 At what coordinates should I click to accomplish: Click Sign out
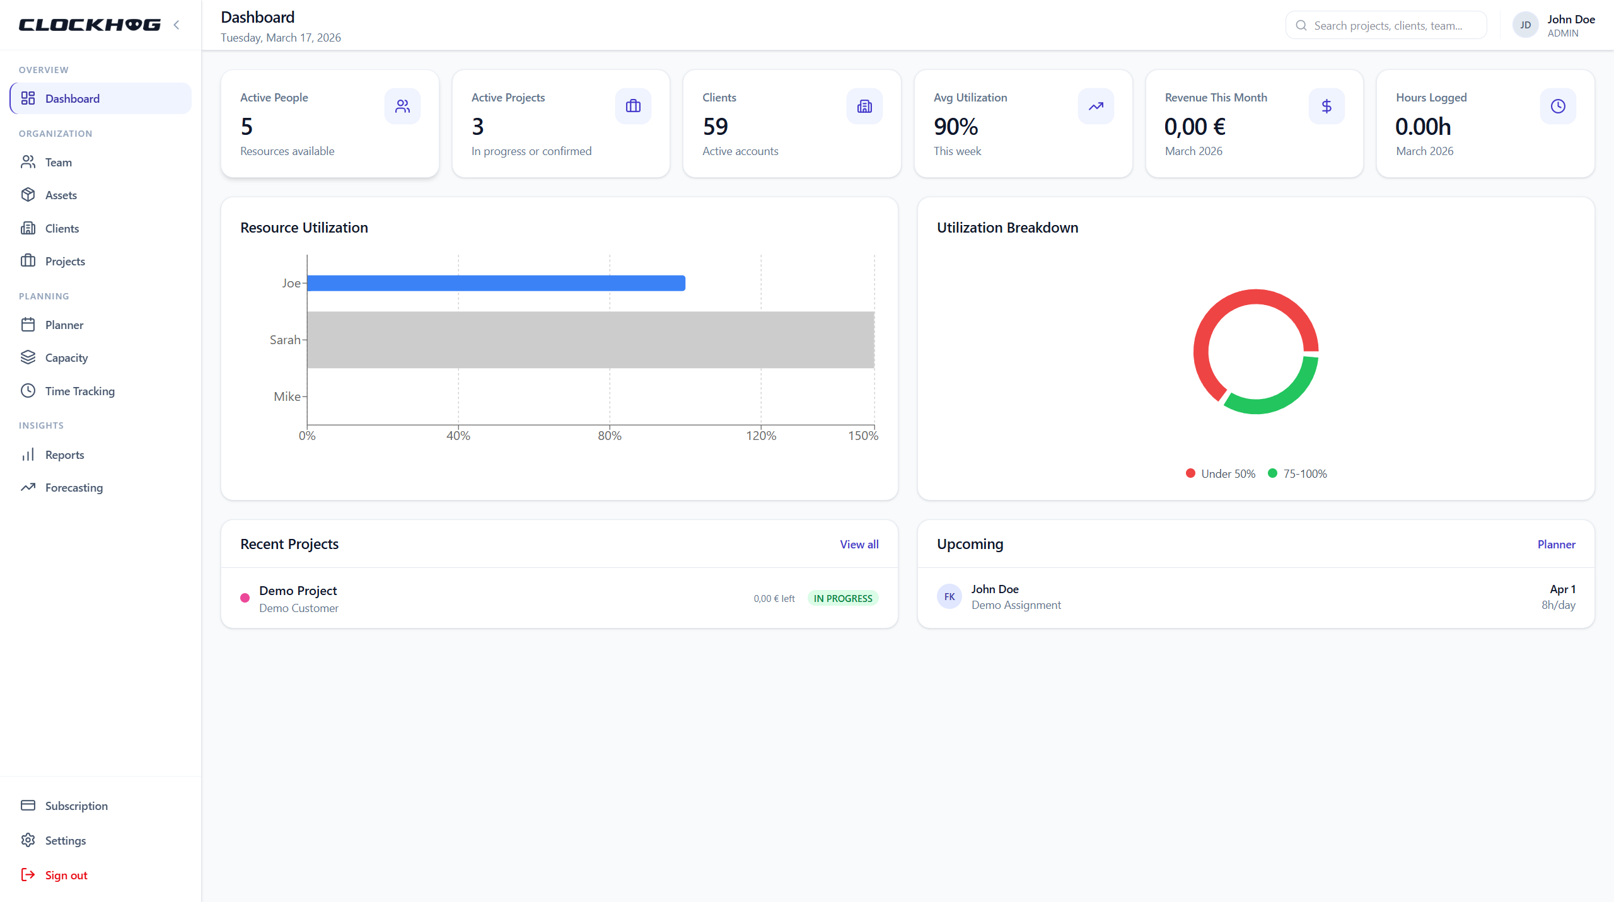click(66, 875)
